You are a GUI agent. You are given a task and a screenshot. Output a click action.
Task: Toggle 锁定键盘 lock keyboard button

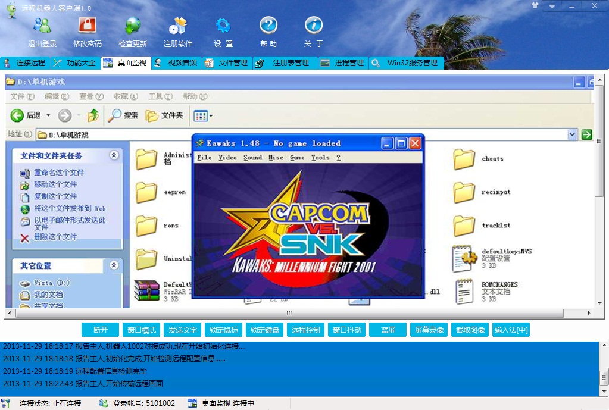pos(265,330)
